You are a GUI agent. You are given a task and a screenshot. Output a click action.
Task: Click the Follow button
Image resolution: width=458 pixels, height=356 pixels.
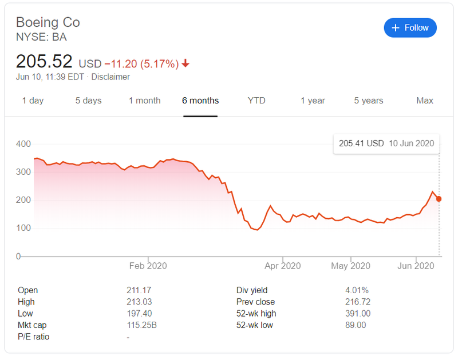pyautogui.click(x=410, y=27)
